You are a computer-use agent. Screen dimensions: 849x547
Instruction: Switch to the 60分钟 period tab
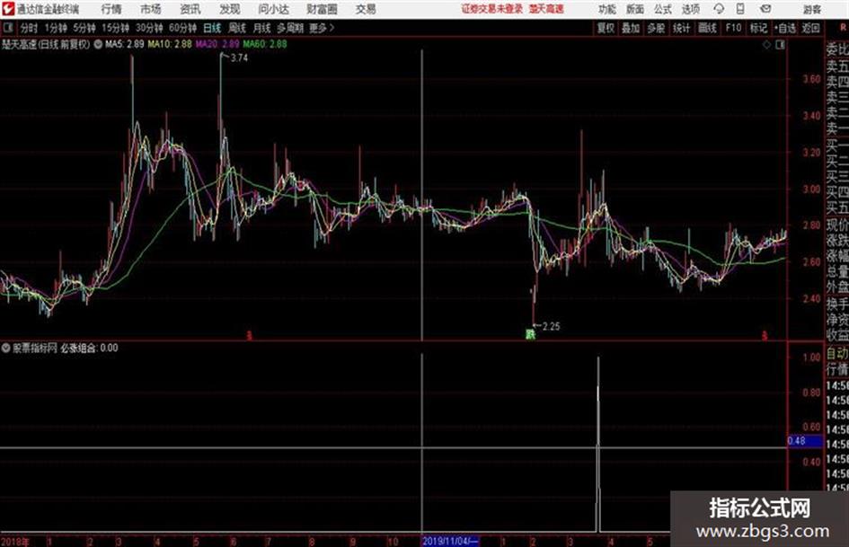click(182, 28)
